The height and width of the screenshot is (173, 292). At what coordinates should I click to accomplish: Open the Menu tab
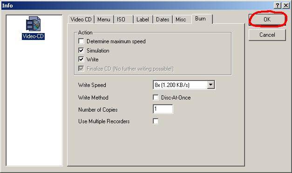(104, 20)
